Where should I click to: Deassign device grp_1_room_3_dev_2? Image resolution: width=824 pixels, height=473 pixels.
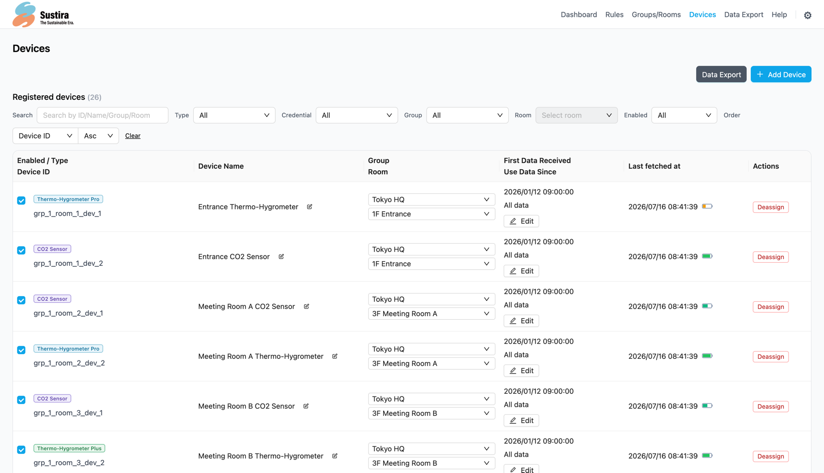[x=770, y=457]
